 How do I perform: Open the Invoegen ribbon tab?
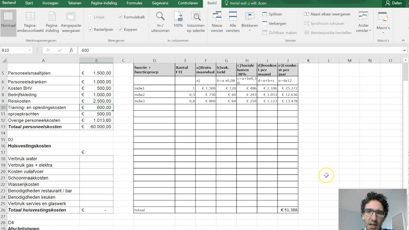point(50,3)
